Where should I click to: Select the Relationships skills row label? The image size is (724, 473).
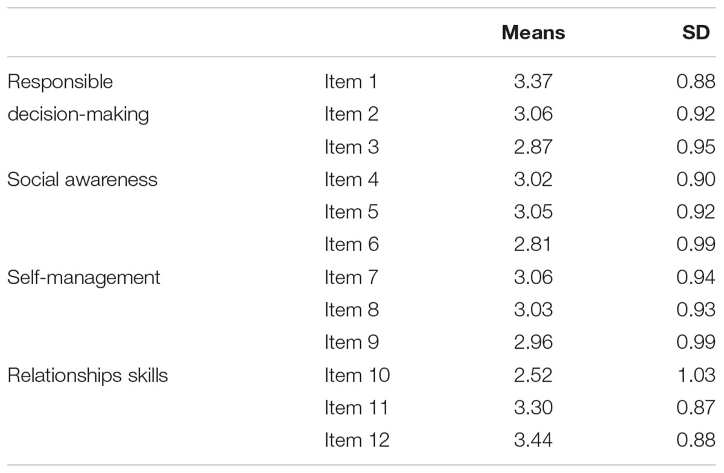coord(87,375)
